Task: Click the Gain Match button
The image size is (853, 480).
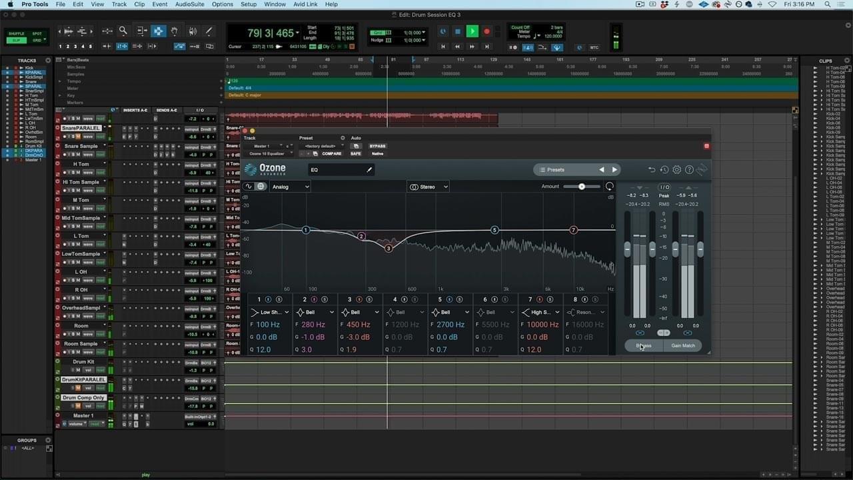Action: coord(682,345)
